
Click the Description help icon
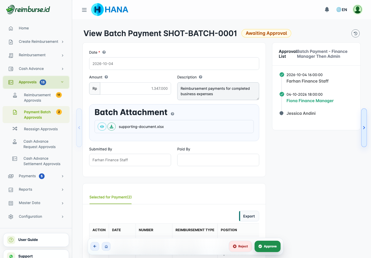point(200,77)
